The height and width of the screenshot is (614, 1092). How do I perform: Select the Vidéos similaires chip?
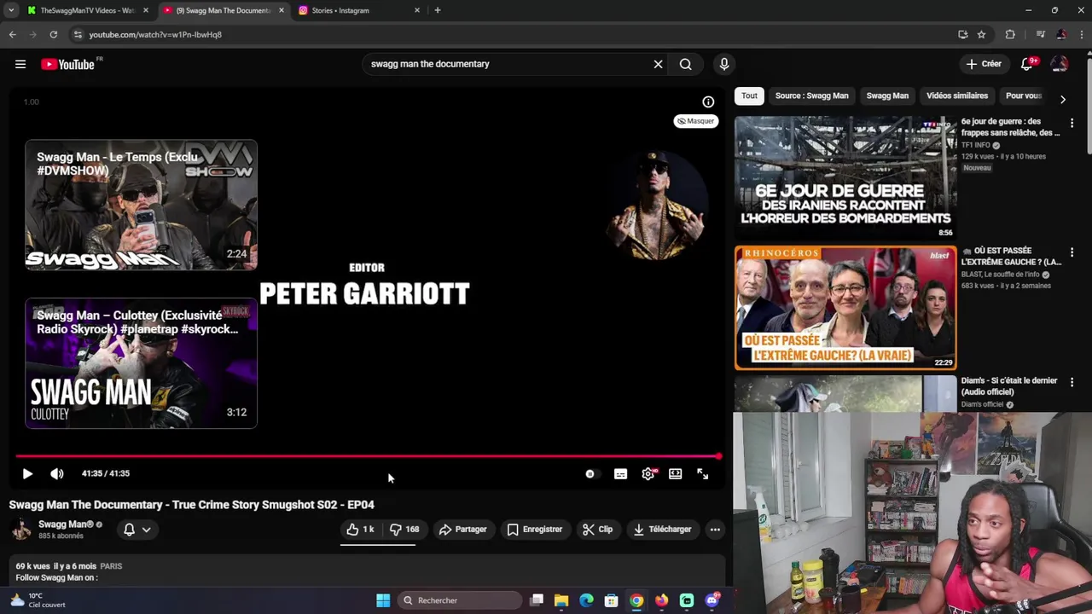click(x=957, y=96)
